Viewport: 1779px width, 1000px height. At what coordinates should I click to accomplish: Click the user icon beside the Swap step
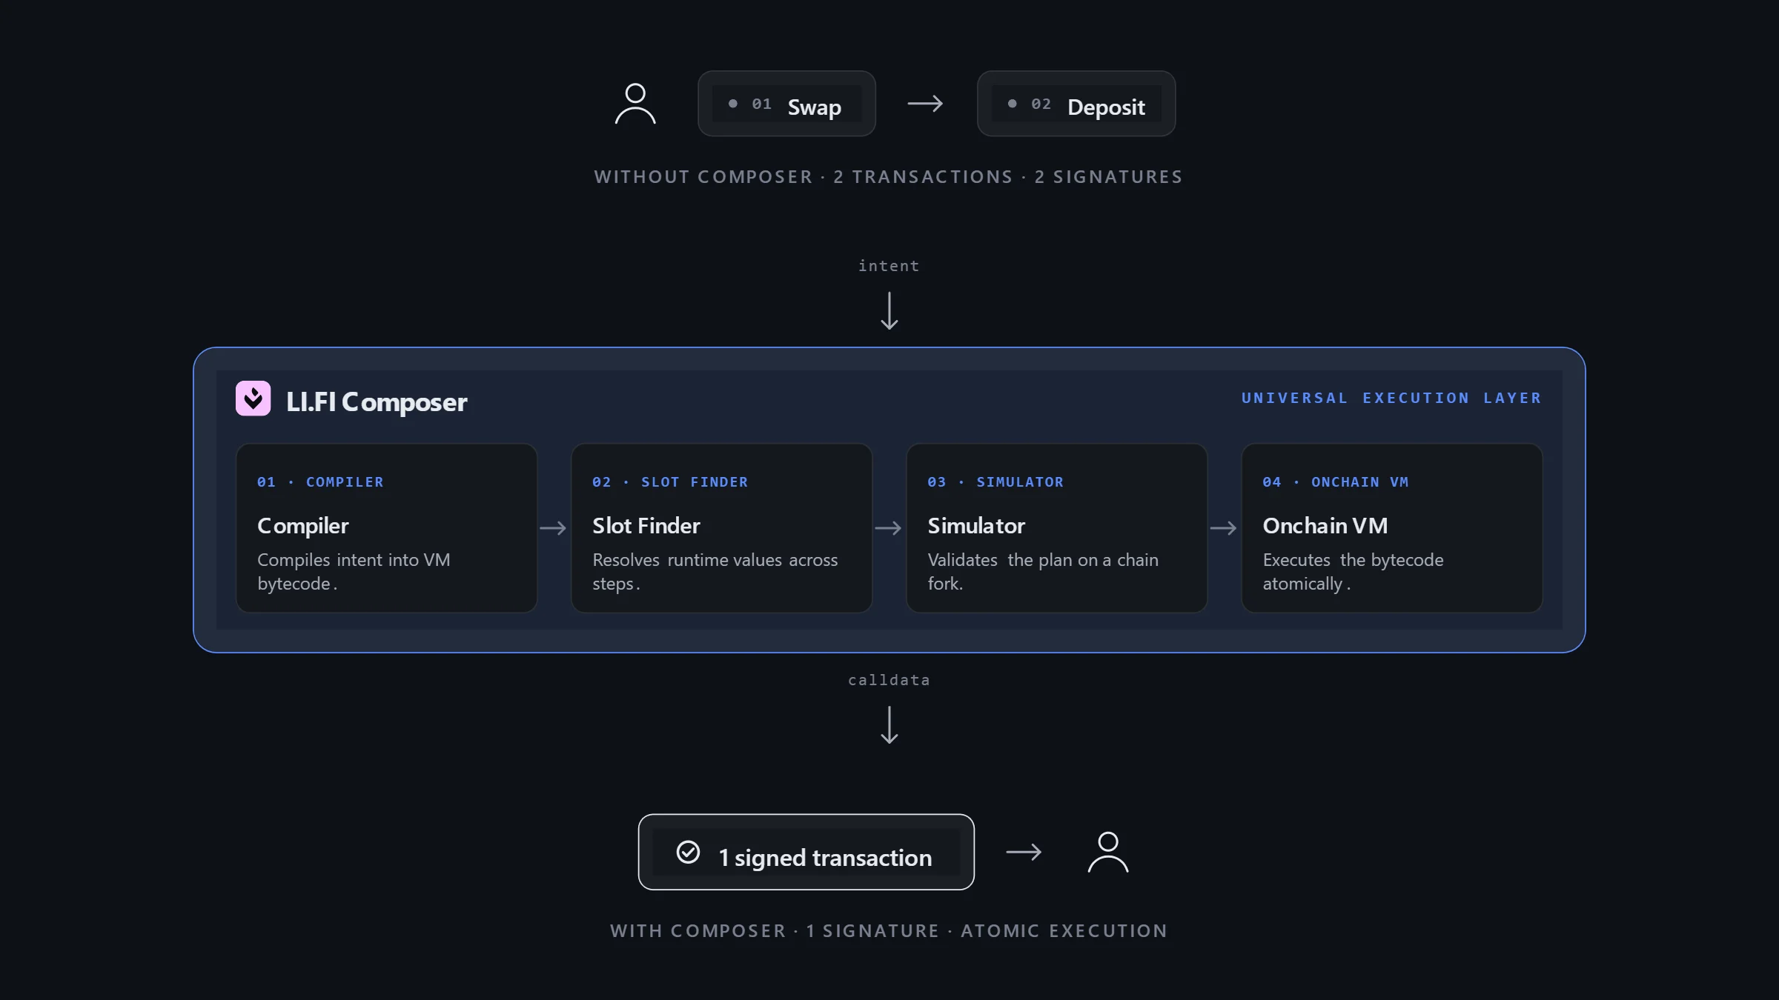click(635, 104)
